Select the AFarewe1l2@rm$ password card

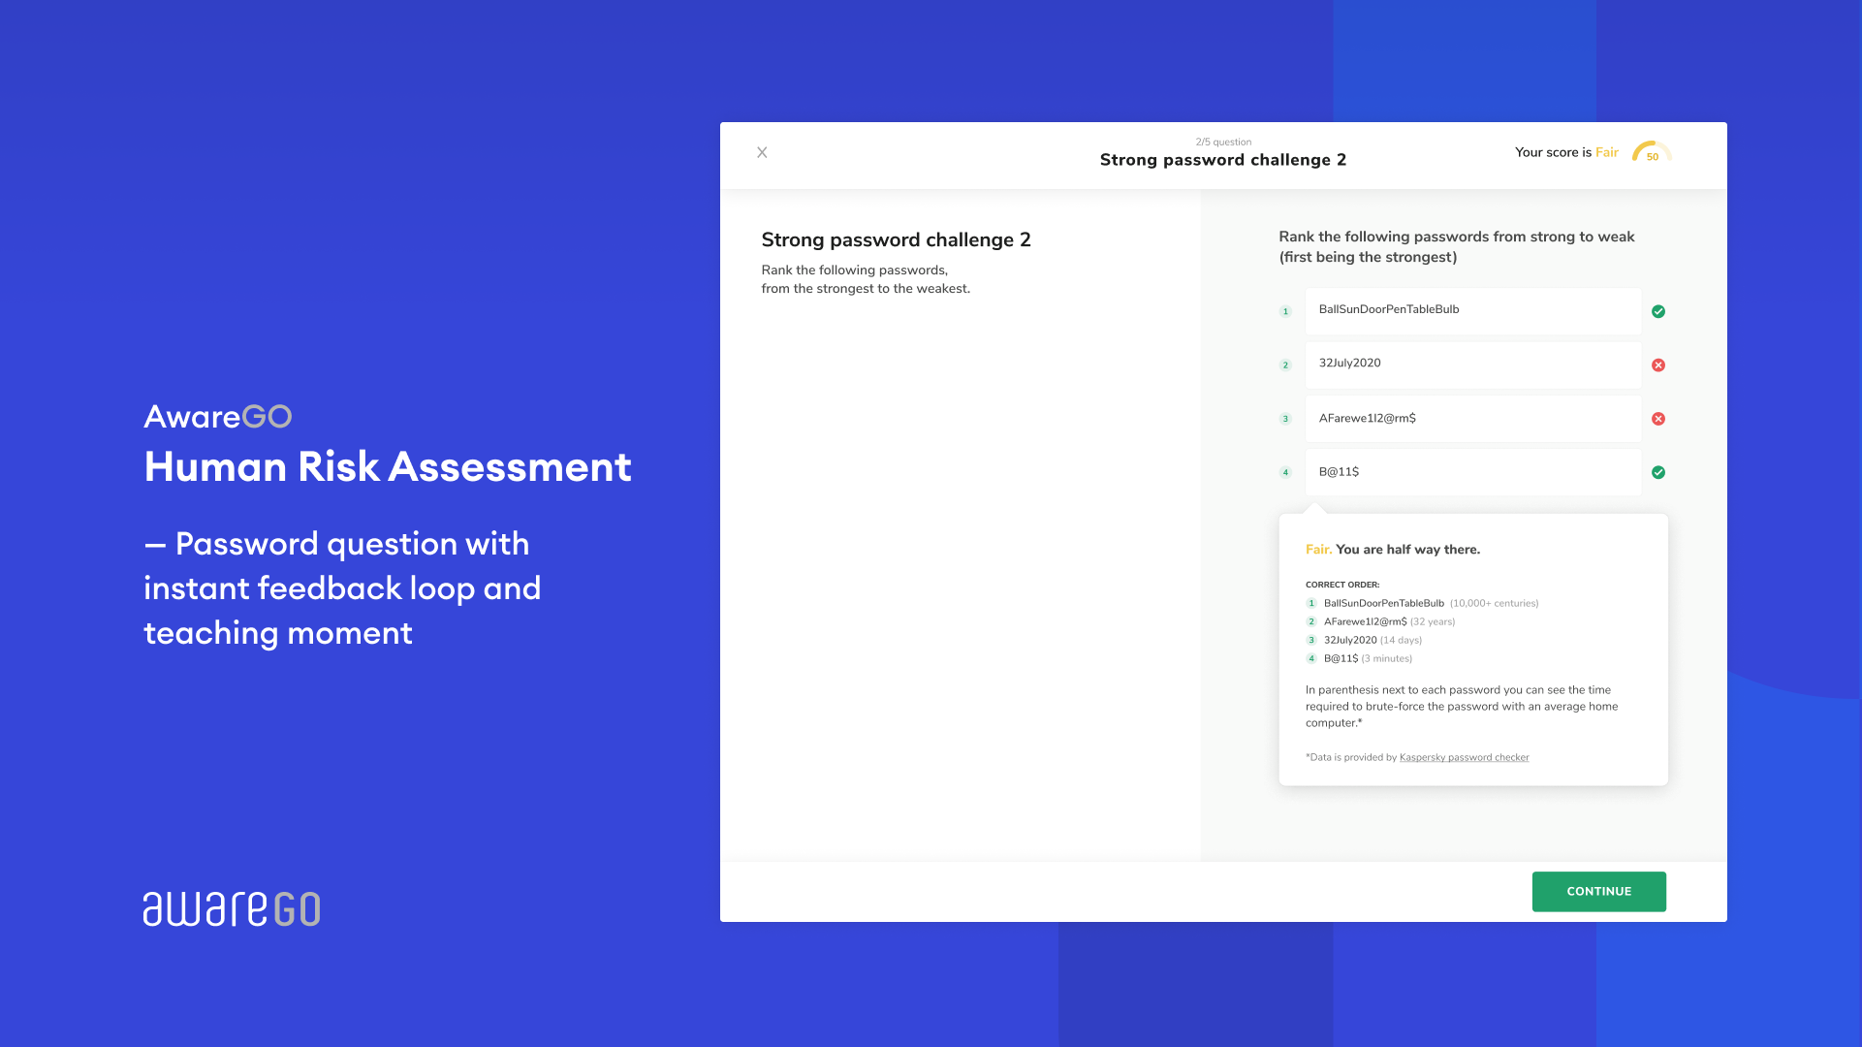tap(1471, 419)
